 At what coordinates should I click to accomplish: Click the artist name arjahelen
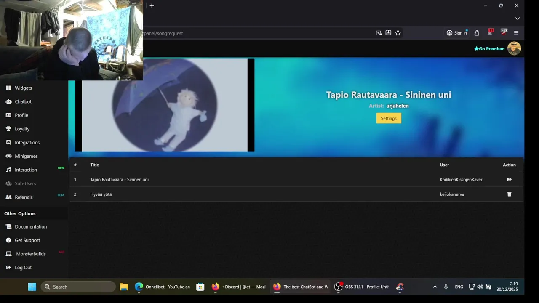[x=398, y=106]
